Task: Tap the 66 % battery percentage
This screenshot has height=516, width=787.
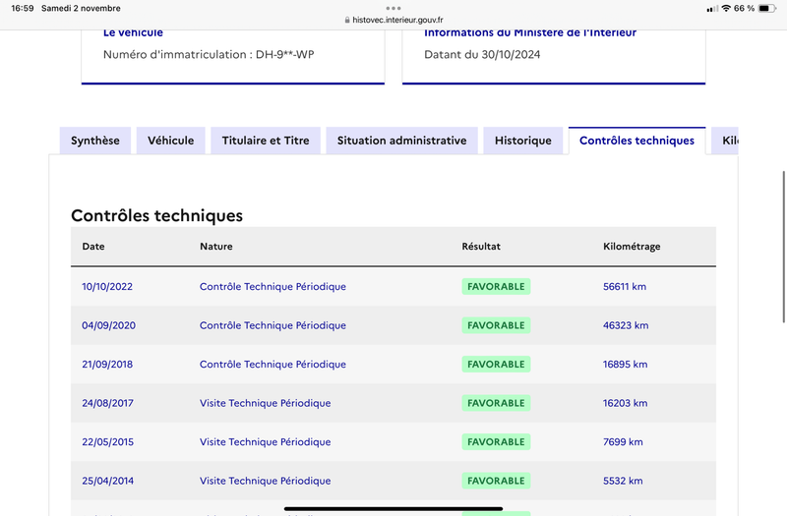Action: coord(744,8)
